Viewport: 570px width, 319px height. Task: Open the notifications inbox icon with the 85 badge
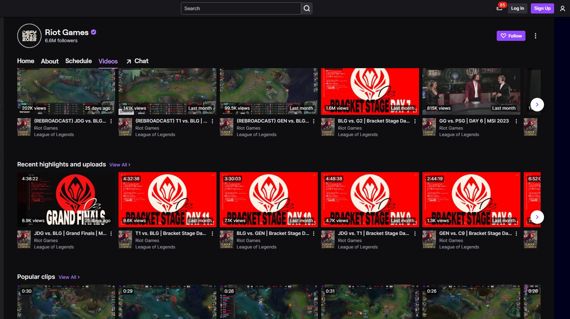pyautogui.click(x=499, y=8)
